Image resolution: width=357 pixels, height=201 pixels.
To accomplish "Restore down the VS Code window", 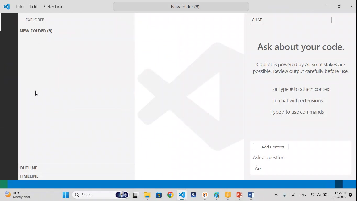I will point(339,6).
